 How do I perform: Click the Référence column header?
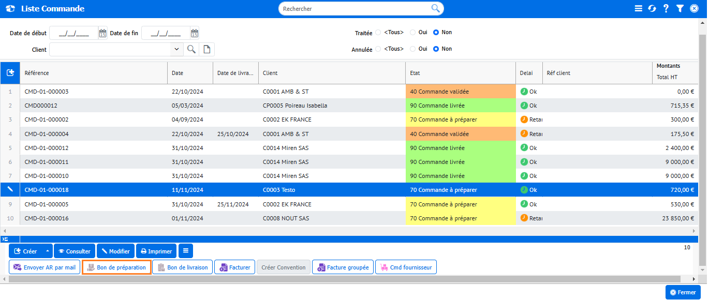pyautogui.click(x=93, y=73)
